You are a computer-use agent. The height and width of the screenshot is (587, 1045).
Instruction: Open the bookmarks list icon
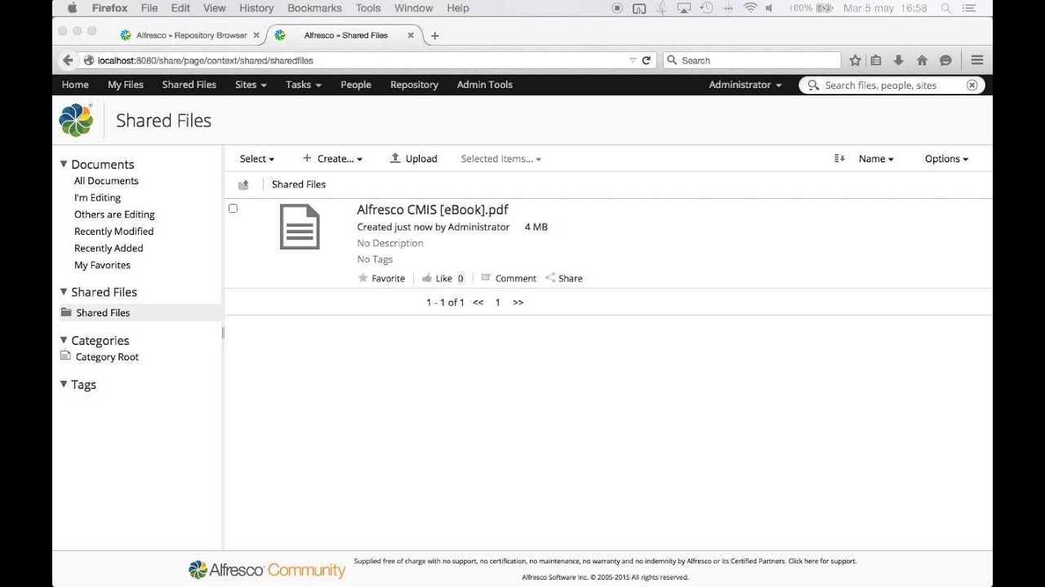point(876,60)
